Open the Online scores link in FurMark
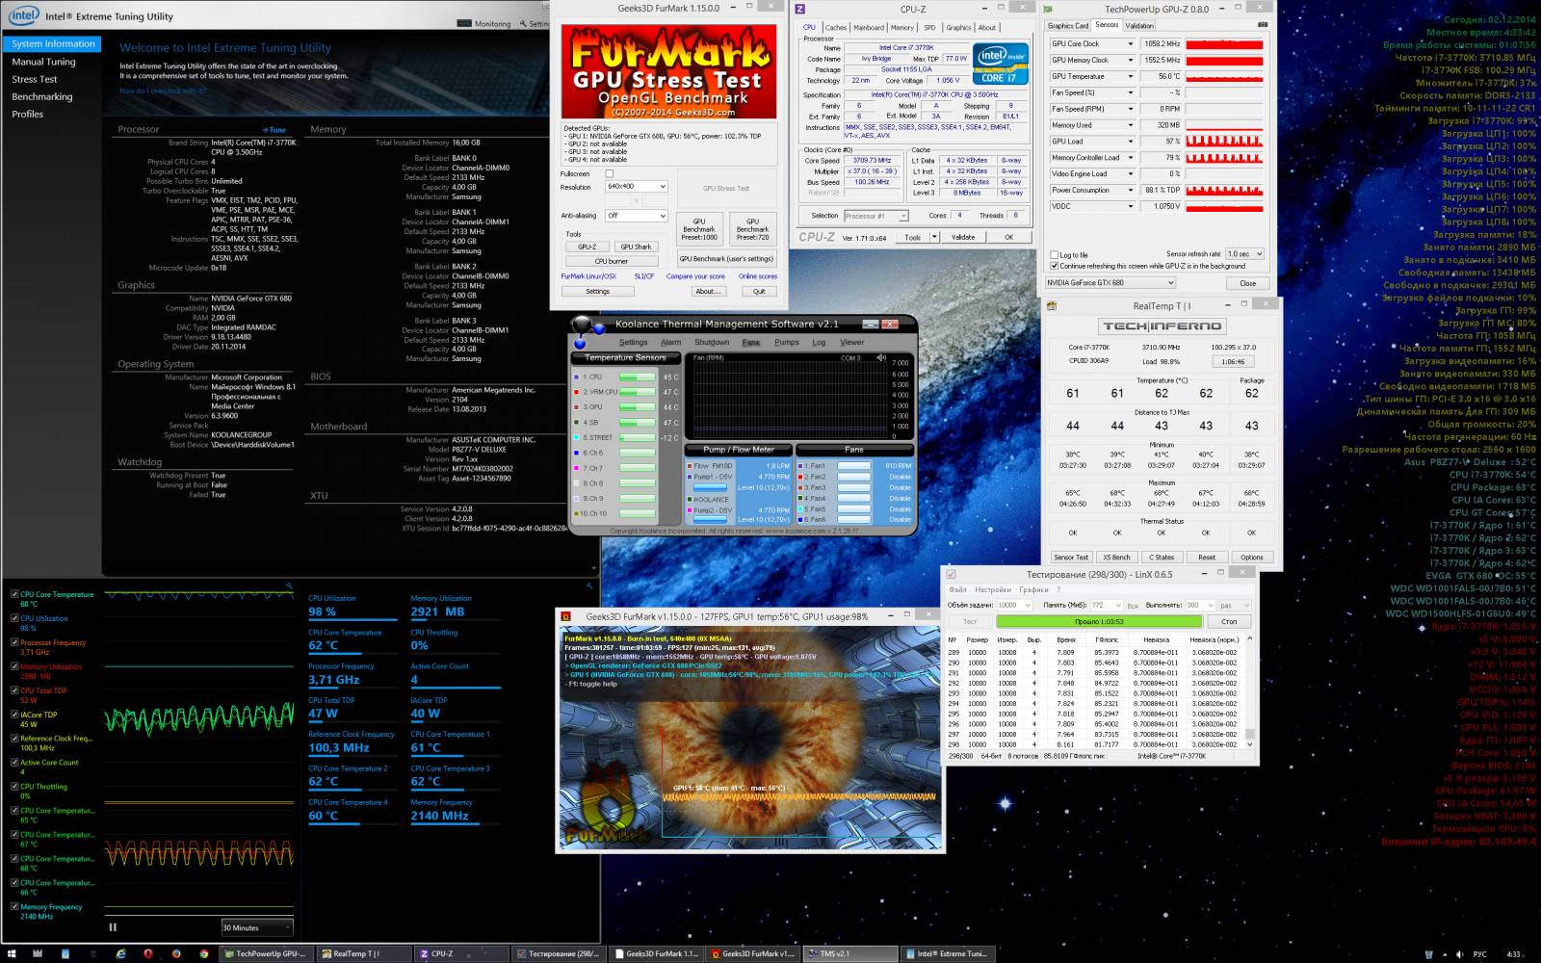This screenshot has height=963, width=1541. click(758, 276)
